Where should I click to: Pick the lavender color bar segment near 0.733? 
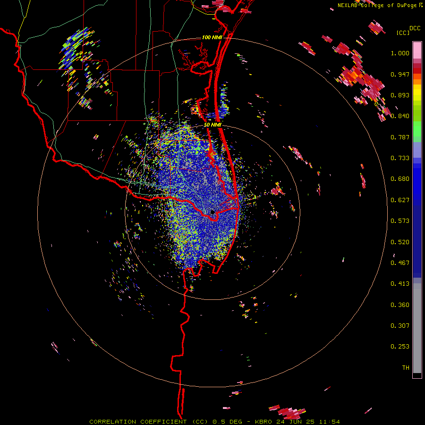tap(417, 151)
